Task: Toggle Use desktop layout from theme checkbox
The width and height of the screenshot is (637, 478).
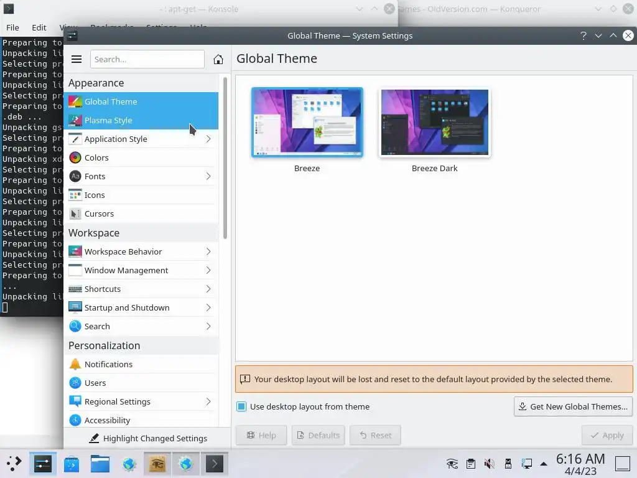Action: coord(241,406)
